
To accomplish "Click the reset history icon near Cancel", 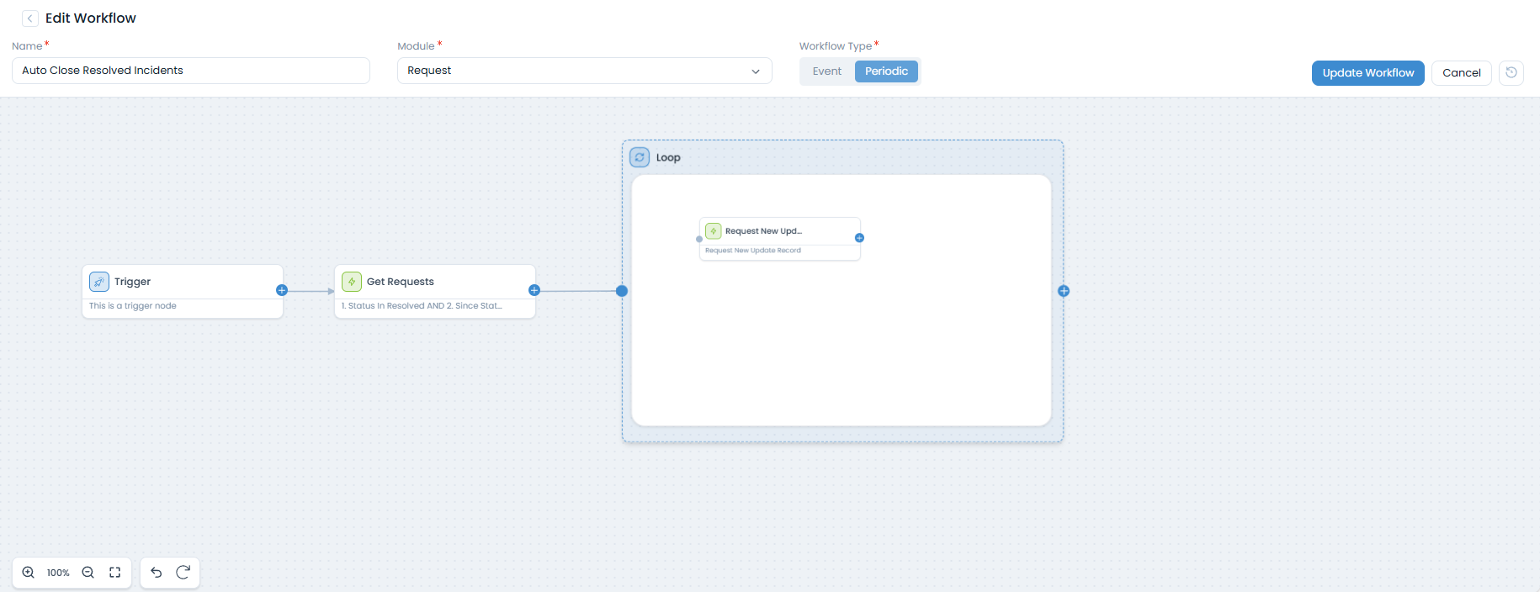I will point(1511,72).
